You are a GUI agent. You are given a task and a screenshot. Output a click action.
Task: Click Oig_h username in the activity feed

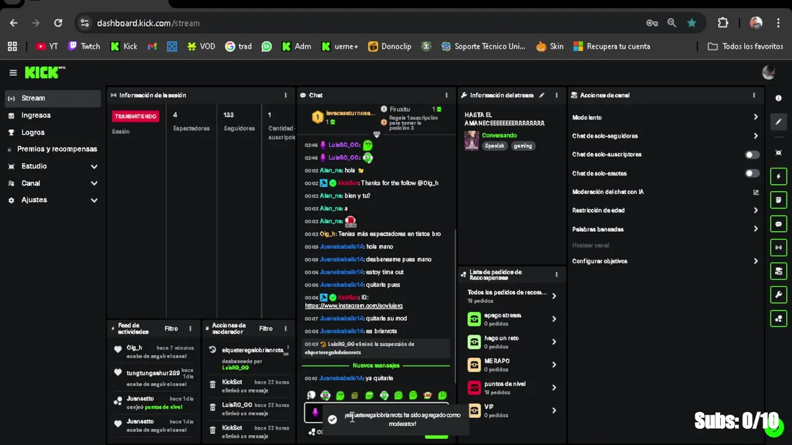pyautogui.click(x=134, y=348)
